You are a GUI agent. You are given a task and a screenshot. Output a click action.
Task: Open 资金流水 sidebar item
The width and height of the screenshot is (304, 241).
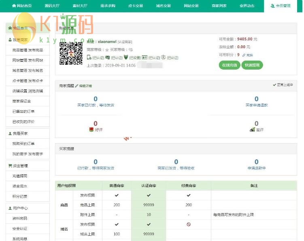click(x=20, y=186)
